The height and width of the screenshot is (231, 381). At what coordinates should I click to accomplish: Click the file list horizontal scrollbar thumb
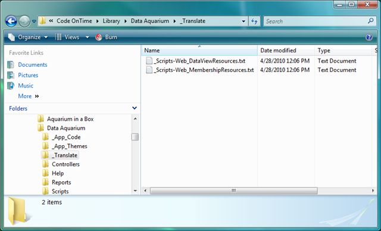tap(234, 191)
